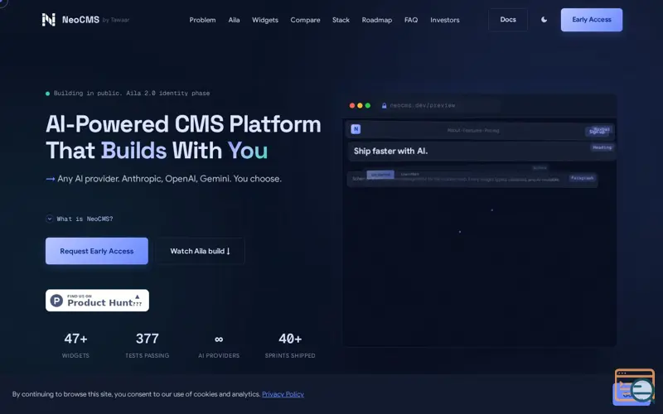663x414 pixels.
Task: Click the 'TESTS PASSING' label
Action: pos(148,356)
